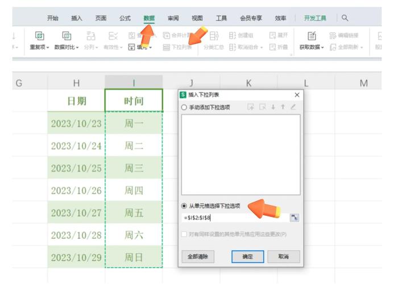394x284 pixels.
Task: Expand the 获取数据 dropdown arrow
Action: click(x=322, y=48)
